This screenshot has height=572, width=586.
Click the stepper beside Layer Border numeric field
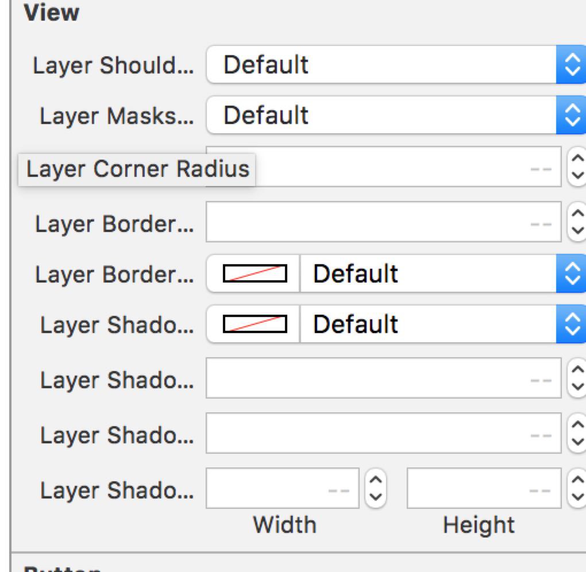(x=577, y=222)
